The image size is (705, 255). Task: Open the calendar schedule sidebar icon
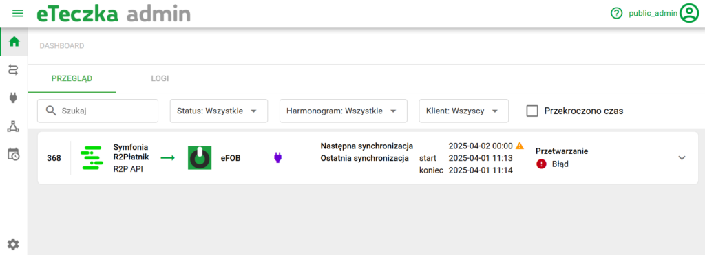(x=14, y=155)
